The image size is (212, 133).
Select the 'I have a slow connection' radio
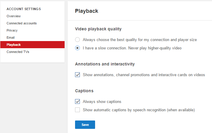(77, 48)
